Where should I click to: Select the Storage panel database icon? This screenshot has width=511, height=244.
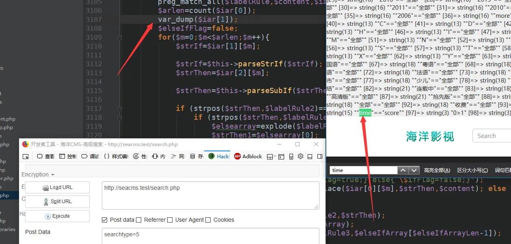(x=192, y=157)
